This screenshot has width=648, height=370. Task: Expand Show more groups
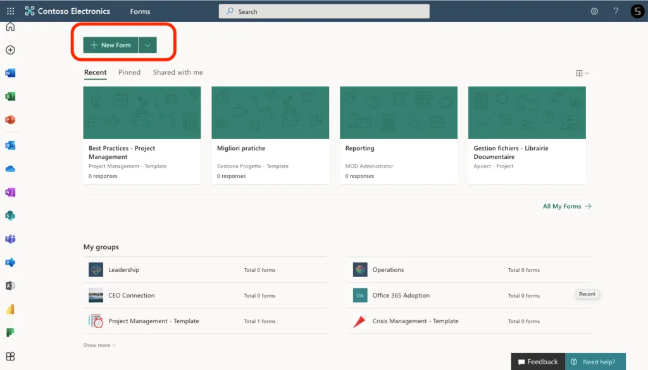pyautogui.click(x=99, y=345)
